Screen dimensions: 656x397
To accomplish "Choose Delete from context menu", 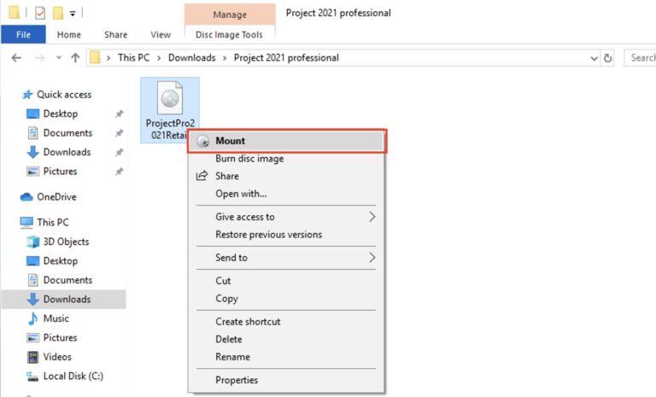I will (x=287, y=339).
